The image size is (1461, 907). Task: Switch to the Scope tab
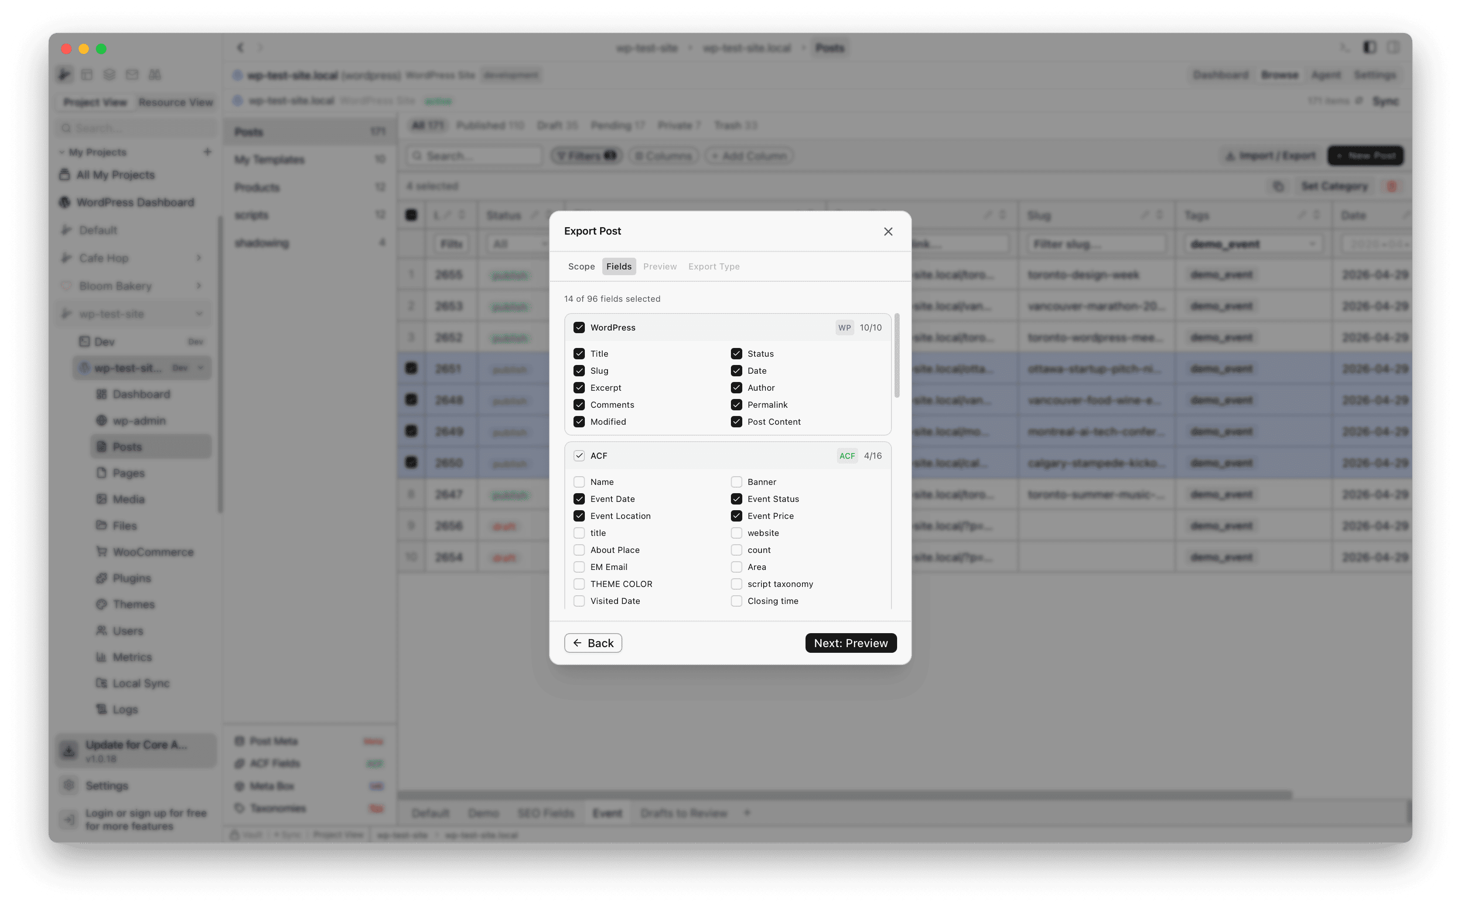pos(581,266)
